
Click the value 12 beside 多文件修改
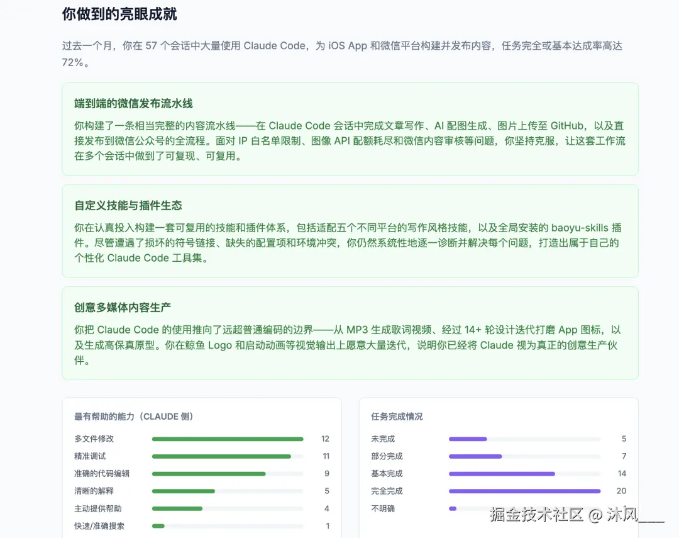[x=325, y=439]
